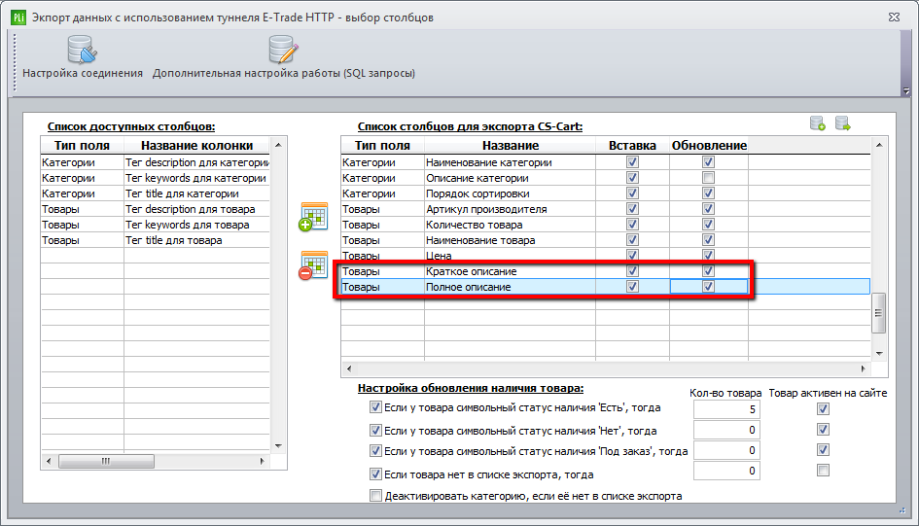Toggle Товар активен for 'Есть' status
Image resolution: width=919 pixels, height=526 pixels.
[824, 409]
